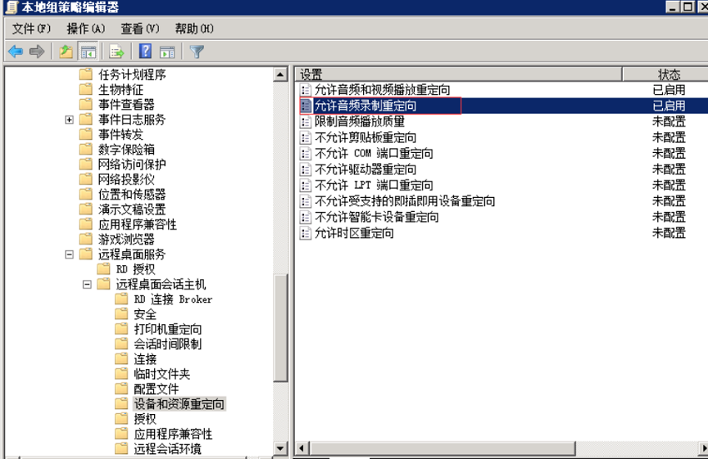Click the tree pane scroll down arrow
708x459 pixels.
[281, 449]
